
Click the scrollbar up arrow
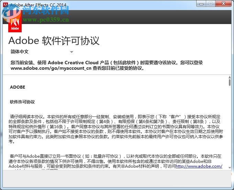click(x=230, y=77)
